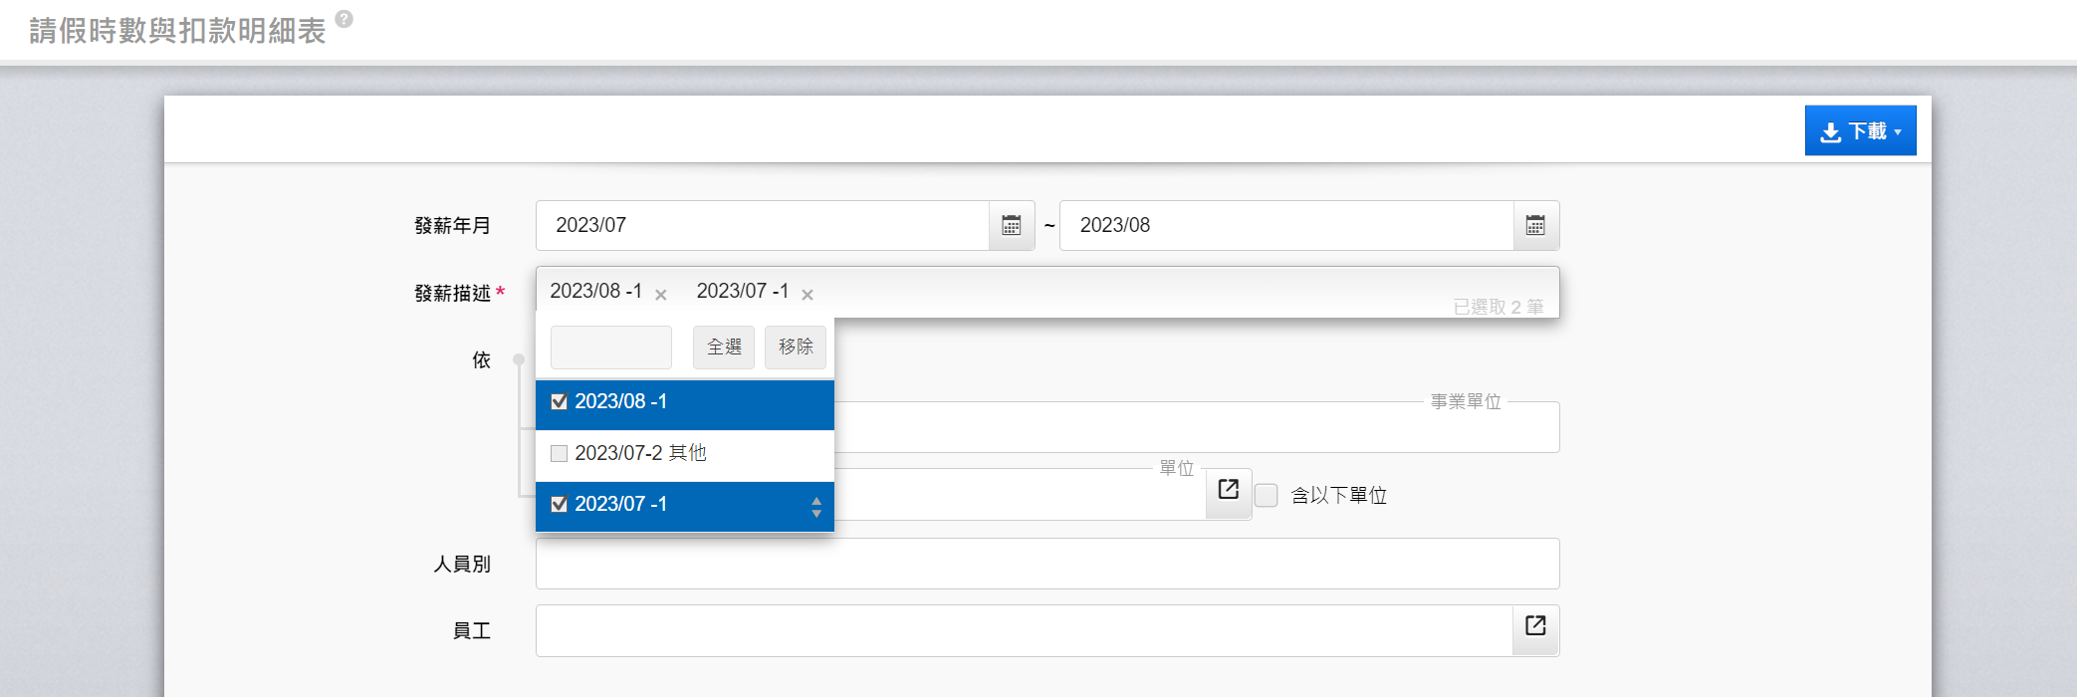Enable the 含以下單位 checkbox
Viewport: 2077px width, 697px height.
(x=1267, y=496)
